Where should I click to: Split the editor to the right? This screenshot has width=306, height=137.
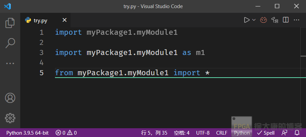click(286, 20)
